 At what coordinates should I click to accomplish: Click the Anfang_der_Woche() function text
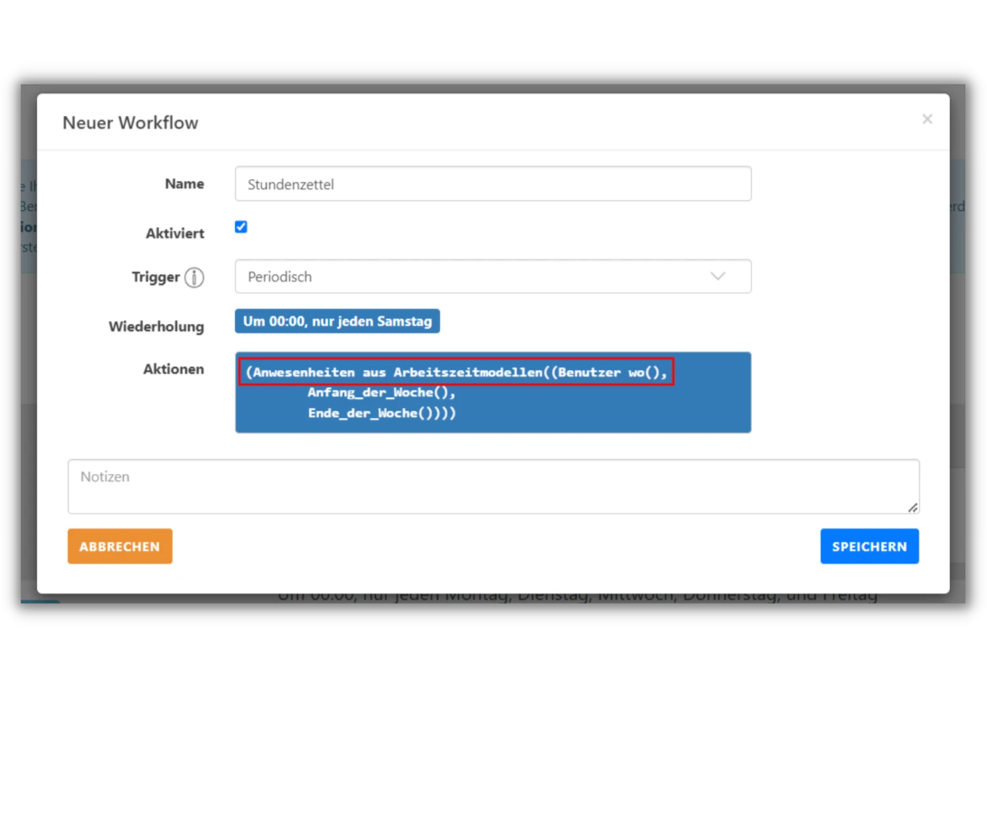pos(382,392)
